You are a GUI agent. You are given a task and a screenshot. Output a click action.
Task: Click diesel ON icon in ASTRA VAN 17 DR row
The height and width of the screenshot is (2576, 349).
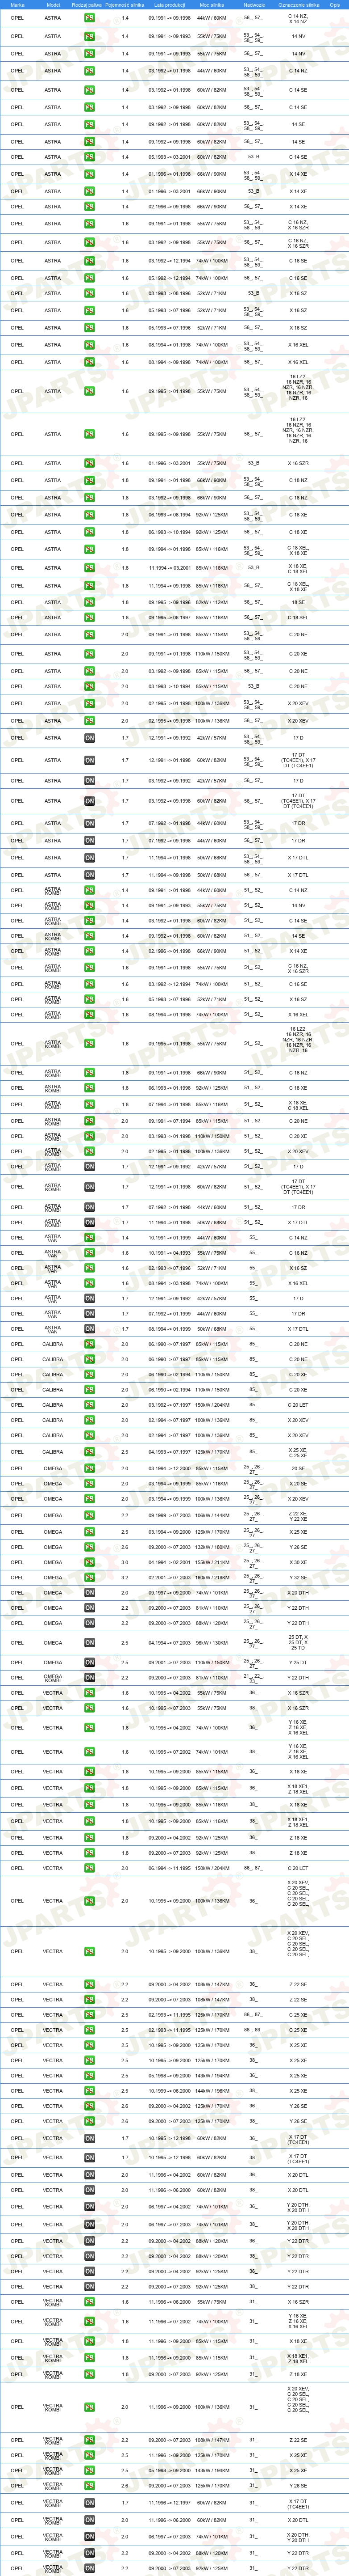[x=90, y=1314]
